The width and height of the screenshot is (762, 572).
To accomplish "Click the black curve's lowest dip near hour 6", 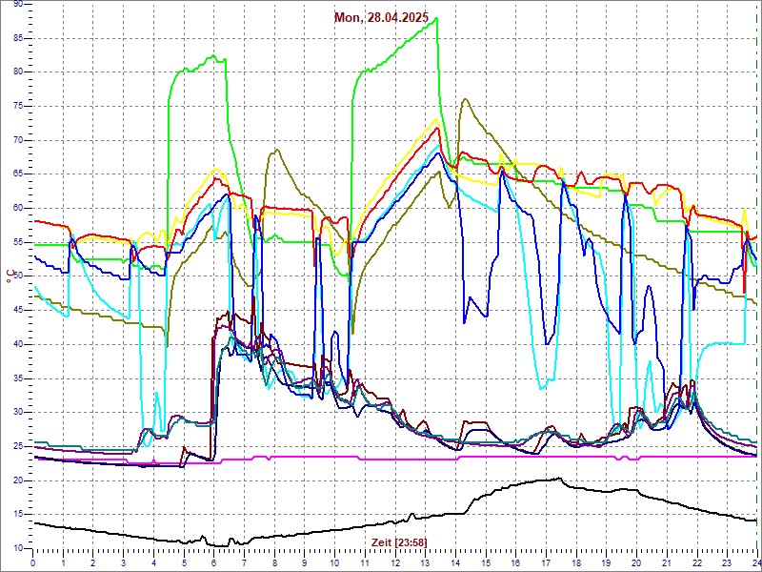I will (221, 545).
